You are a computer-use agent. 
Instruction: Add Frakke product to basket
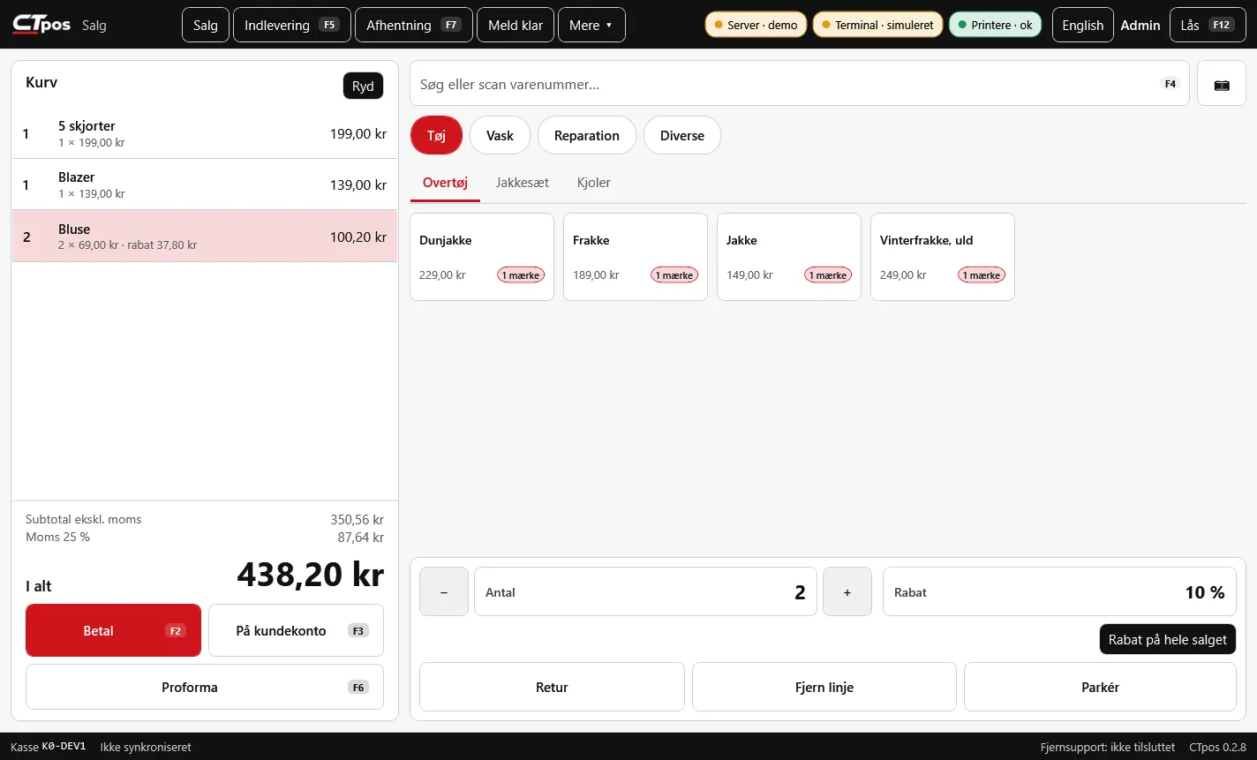tap(636, 257)
